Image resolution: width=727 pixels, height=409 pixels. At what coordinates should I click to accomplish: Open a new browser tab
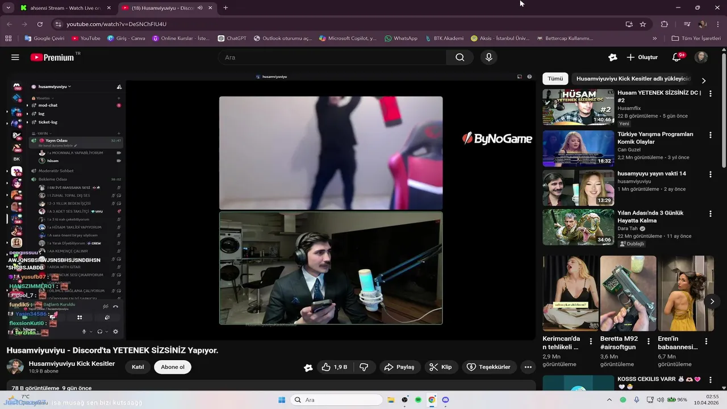coord(225,8)
